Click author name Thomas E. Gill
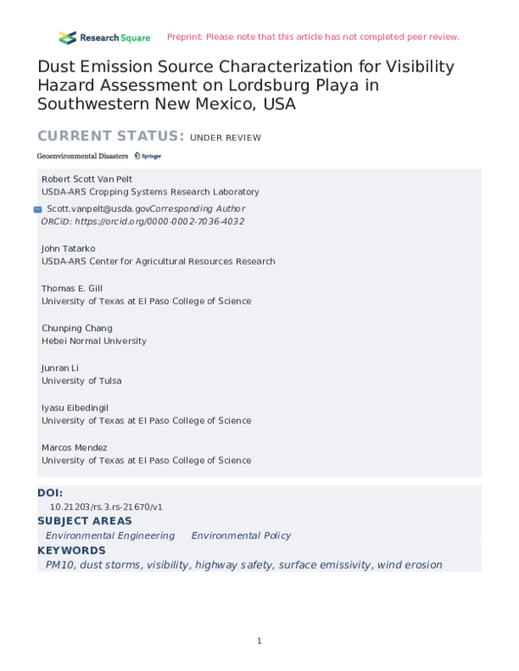 click(72, 288)
